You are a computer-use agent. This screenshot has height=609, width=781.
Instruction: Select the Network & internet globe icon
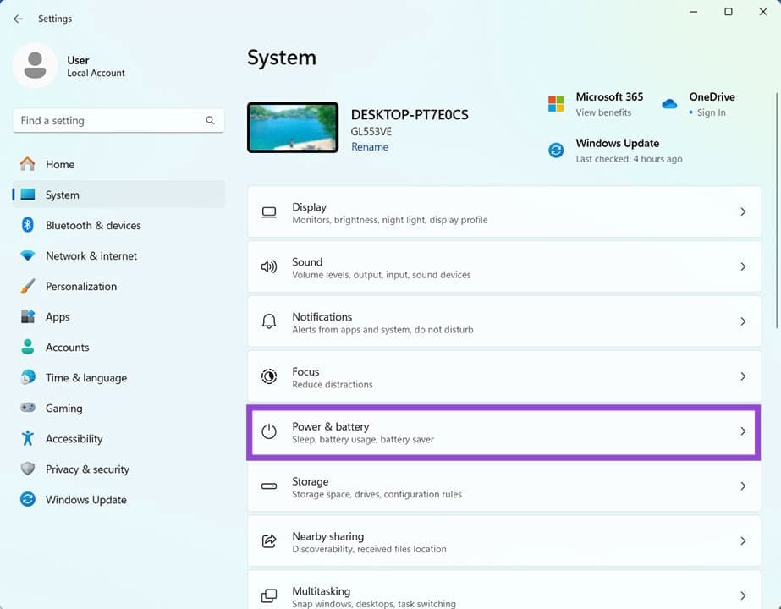click(x=28, y=255)
